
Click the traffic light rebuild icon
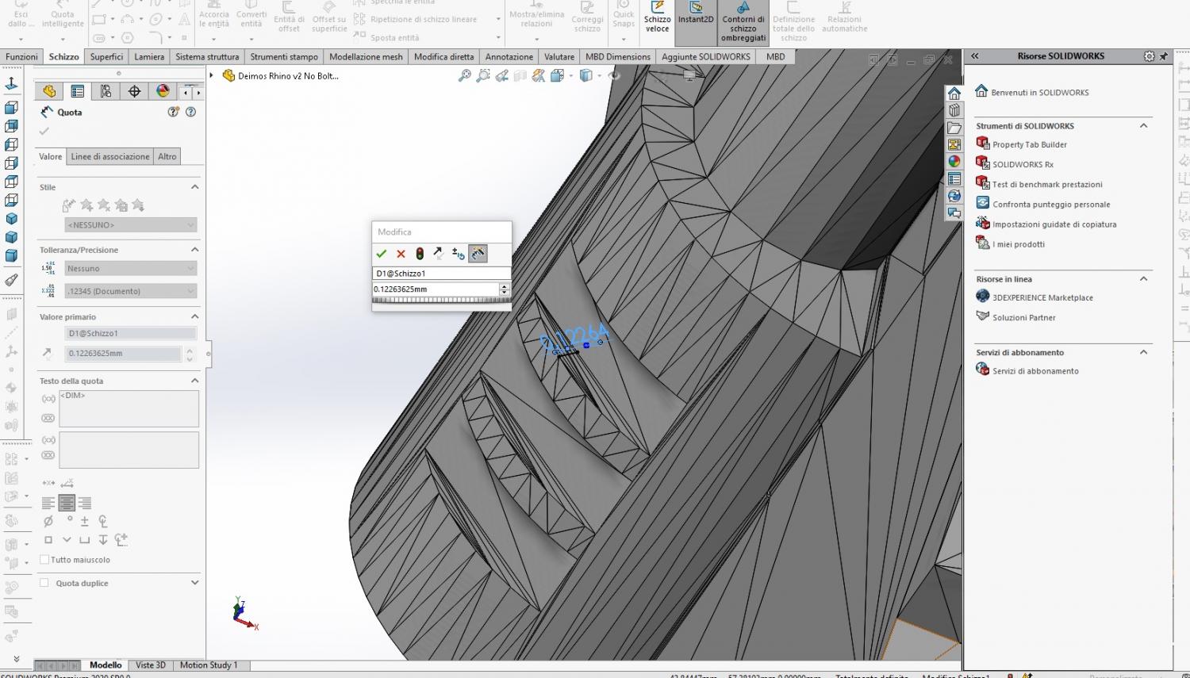[x=420, y=254]
